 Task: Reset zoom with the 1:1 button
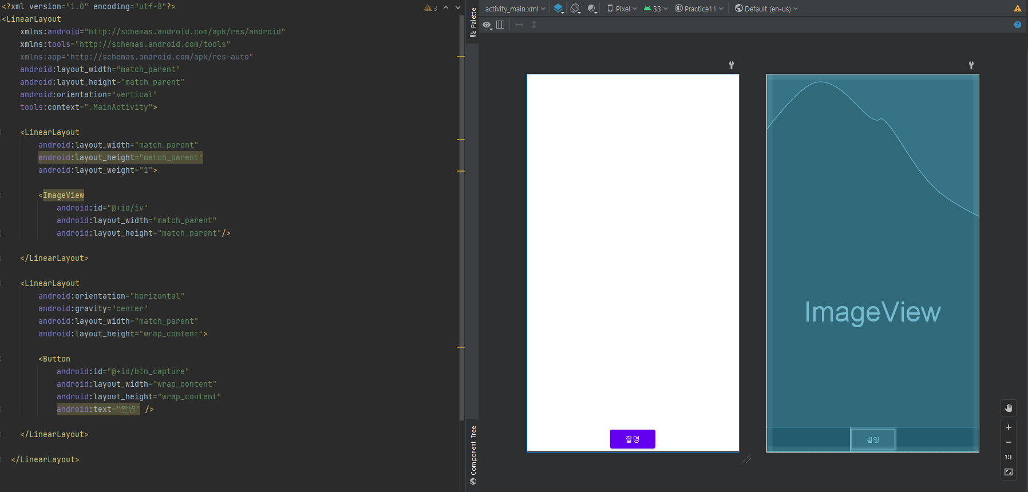(x=1009, y=457)
